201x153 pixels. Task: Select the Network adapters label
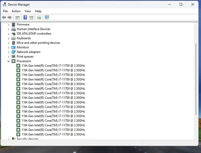point(29,52)
